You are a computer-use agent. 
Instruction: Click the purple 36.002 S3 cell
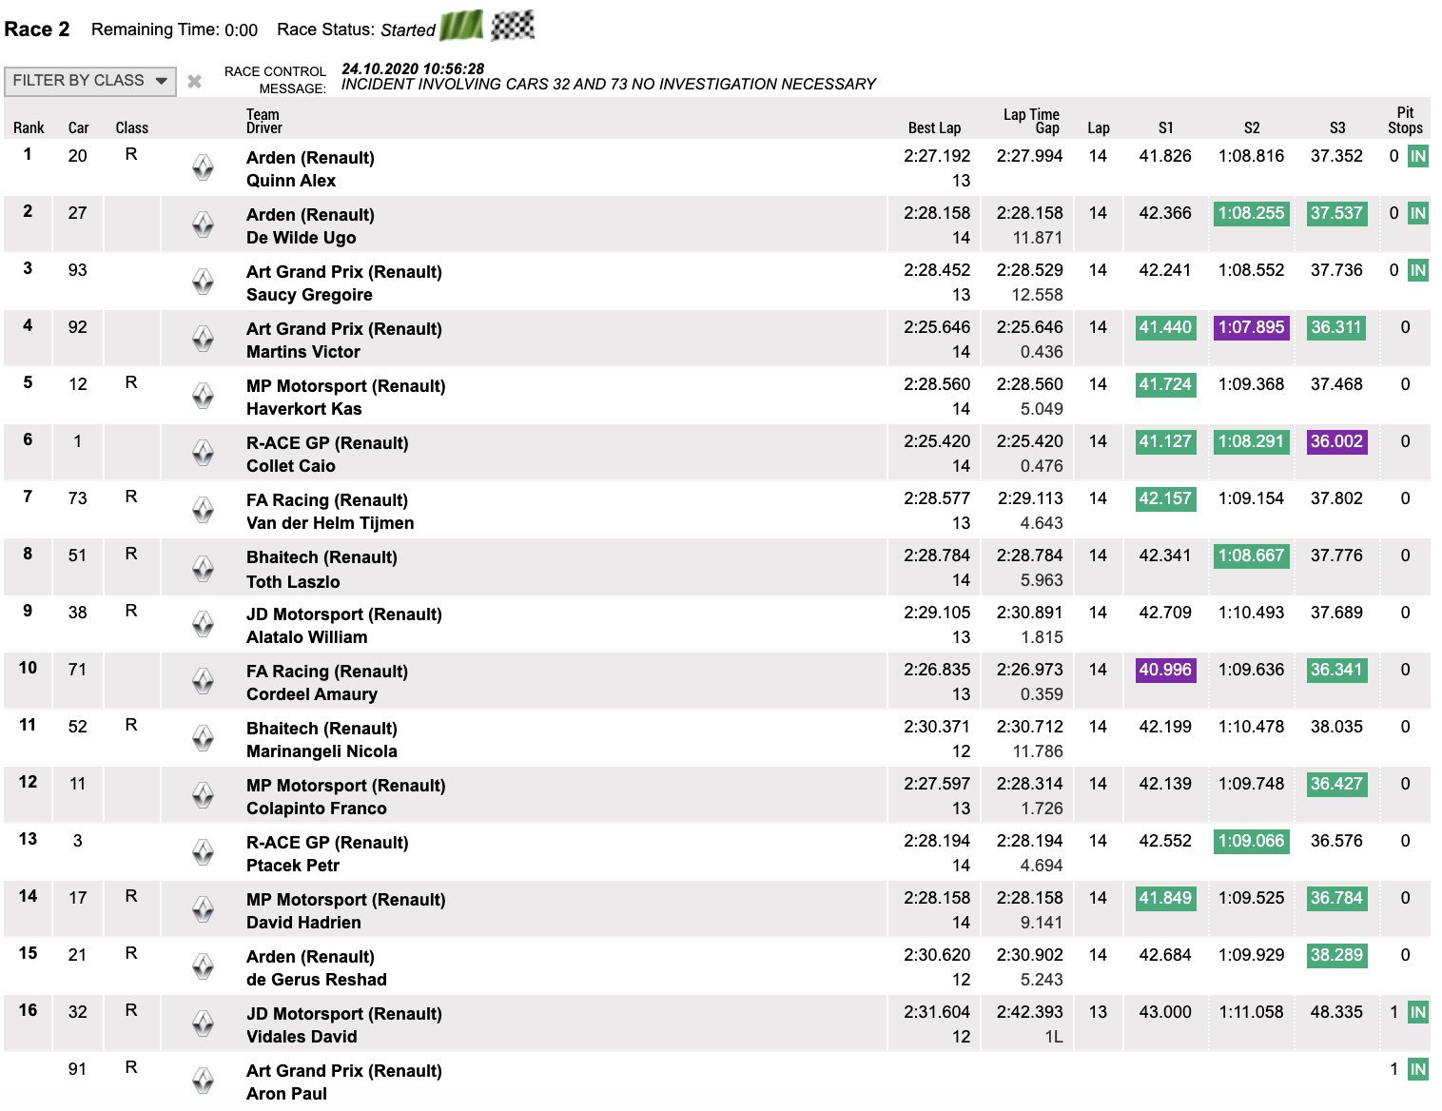1336,441
